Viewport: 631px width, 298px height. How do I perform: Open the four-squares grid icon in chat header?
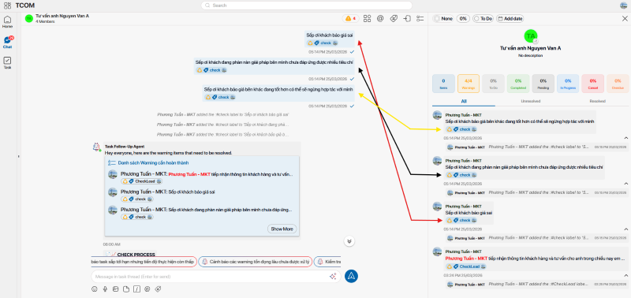(367, 18)
